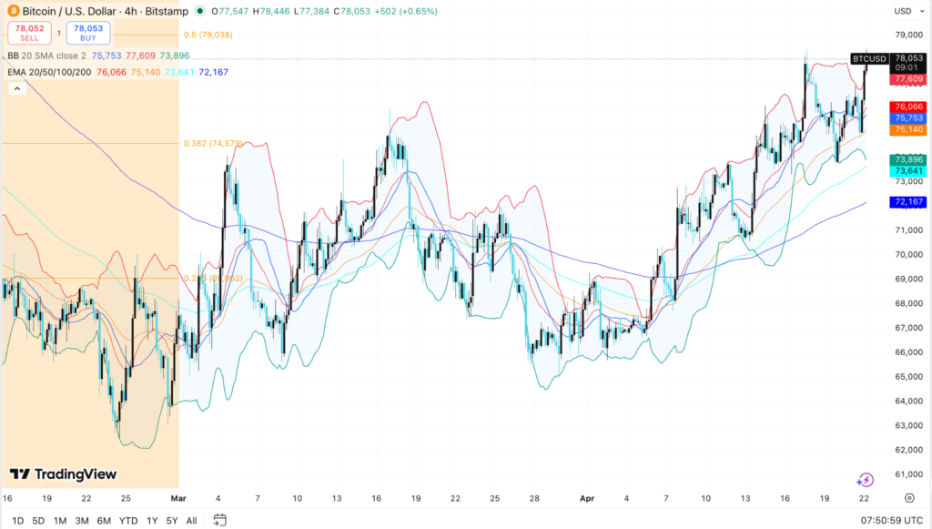
Task: Click the BTCUSD price label tag
Action: (869, 58)
